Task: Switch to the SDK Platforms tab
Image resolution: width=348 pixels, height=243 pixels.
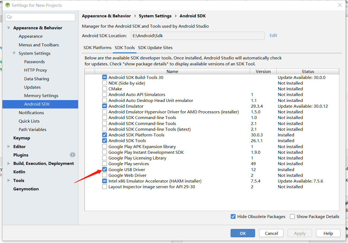Action: click(x=97, y=47)
